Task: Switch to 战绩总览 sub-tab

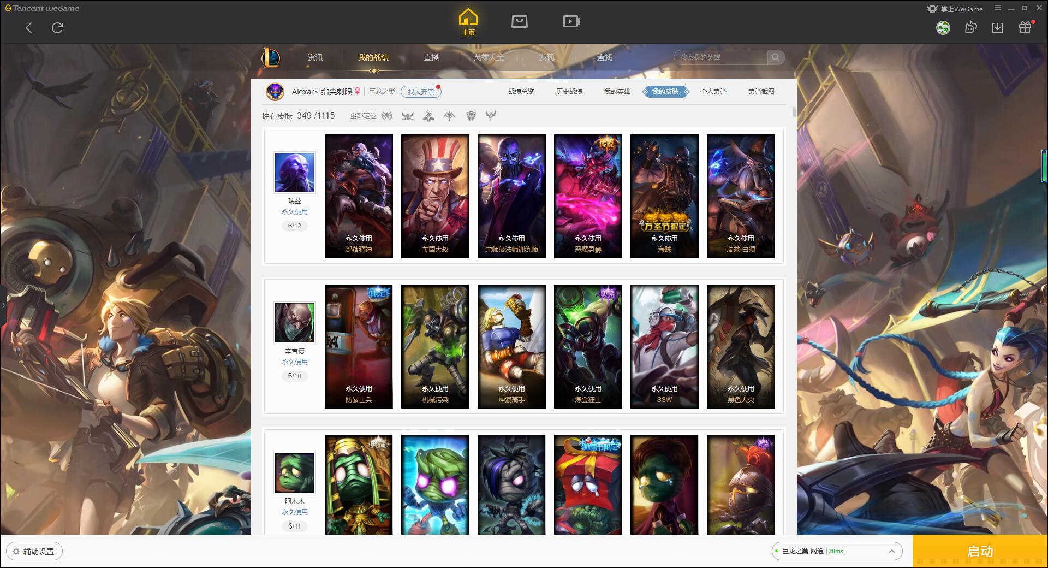Action: point(521,92)
